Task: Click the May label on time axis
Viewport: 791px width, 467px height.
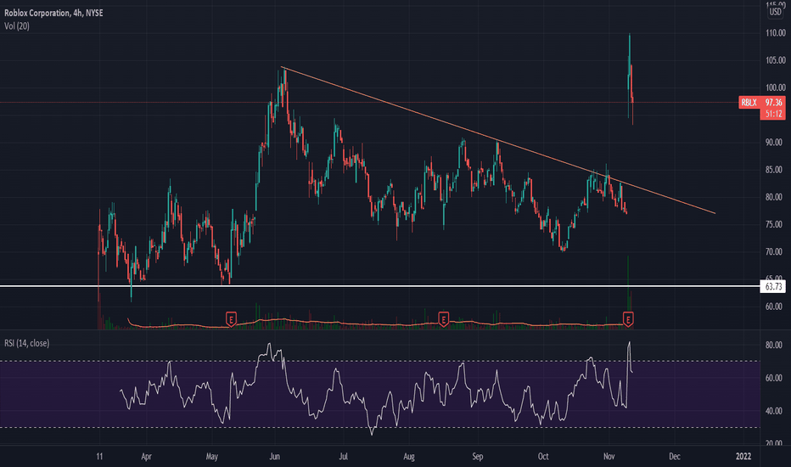Action: [x=212, y=457]
